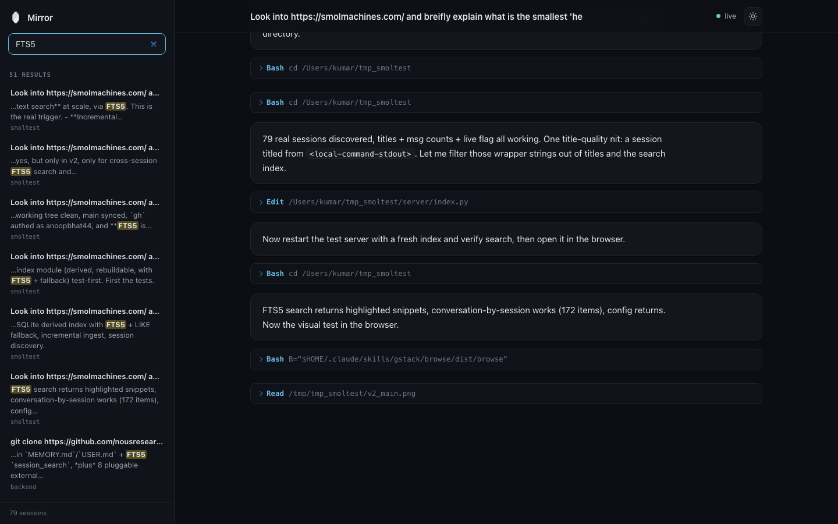Toggle light/dark theme sun icon
838x524 pixels.
(x=753, y=16)
